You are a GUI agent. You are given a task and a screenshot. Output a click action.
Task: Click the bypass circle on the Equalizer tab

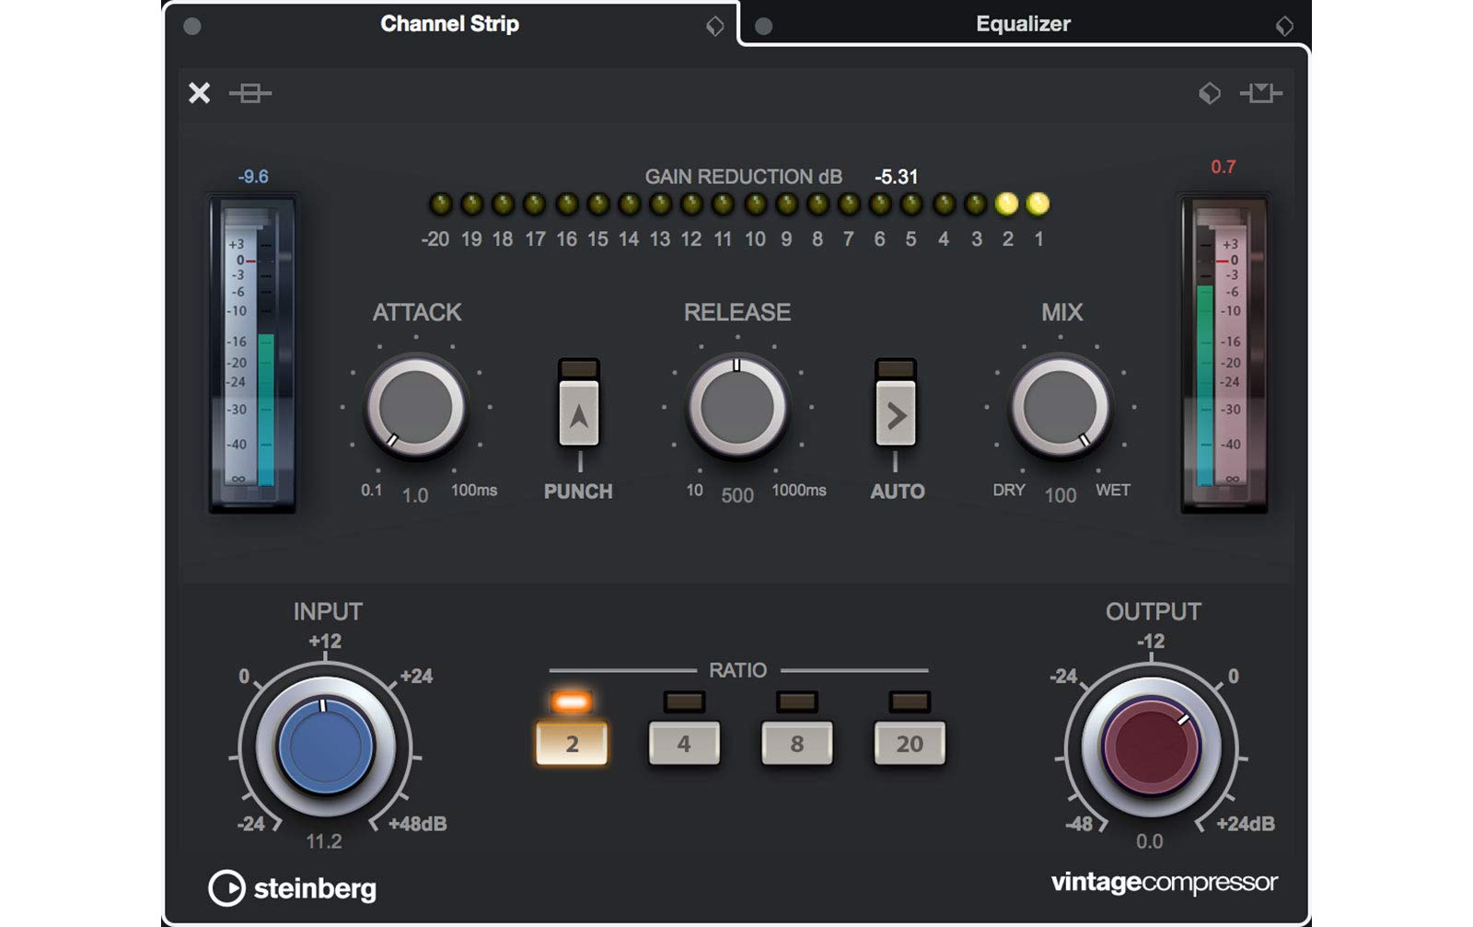[x=765, y=25]
